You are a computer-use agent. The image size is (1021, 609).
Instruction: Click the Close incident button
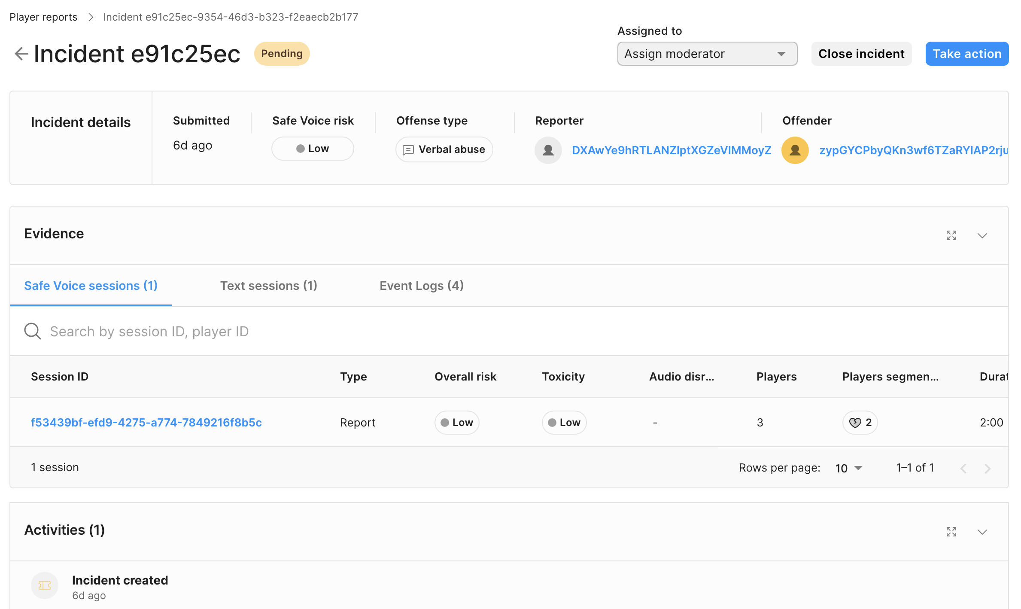pyautogui.click(x=861, y=54)
